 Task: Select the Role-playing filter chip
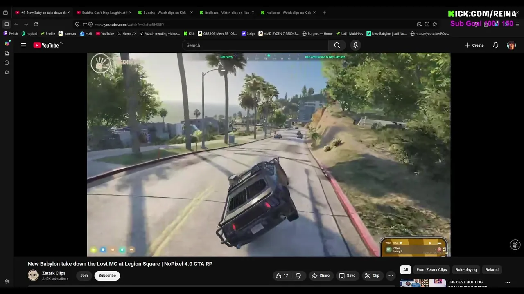click(466, 270)
